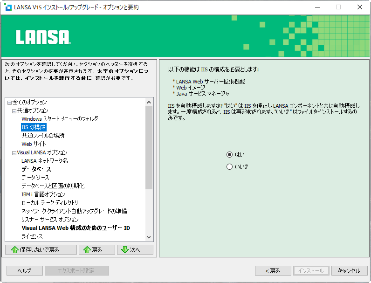Image resolution: width=371 pixels, height=283 pixels.
Task: Select the Web サイト tree item
Action: [x=34, y=144]
